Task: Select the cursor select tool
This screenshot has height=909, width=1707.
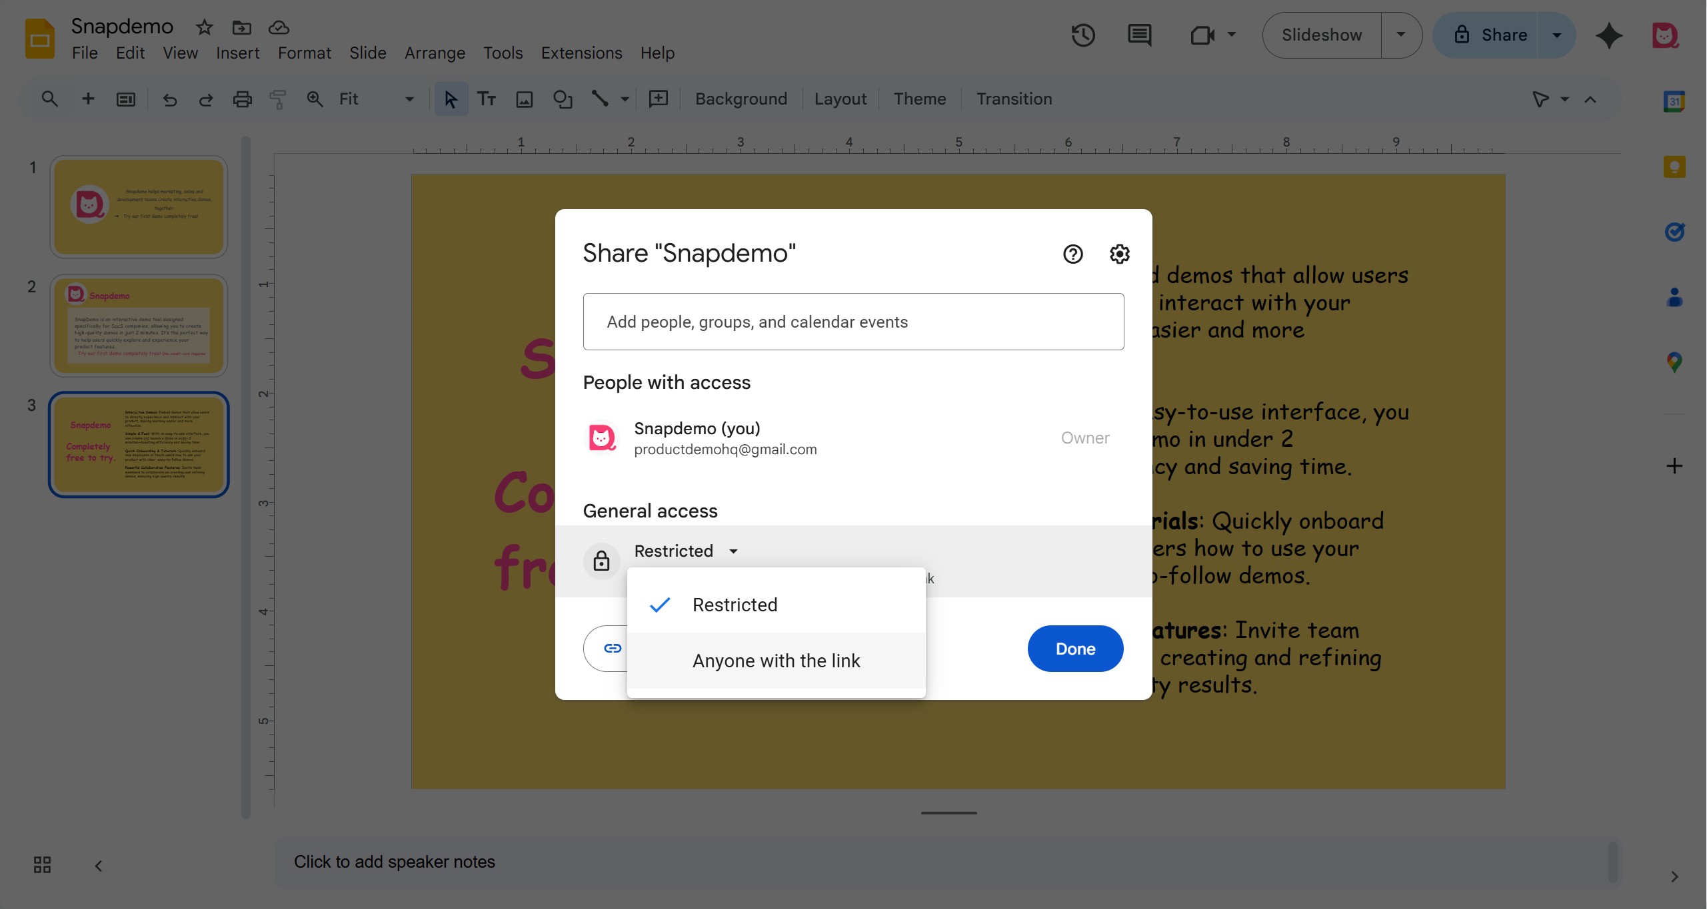Action: [451, 99]
